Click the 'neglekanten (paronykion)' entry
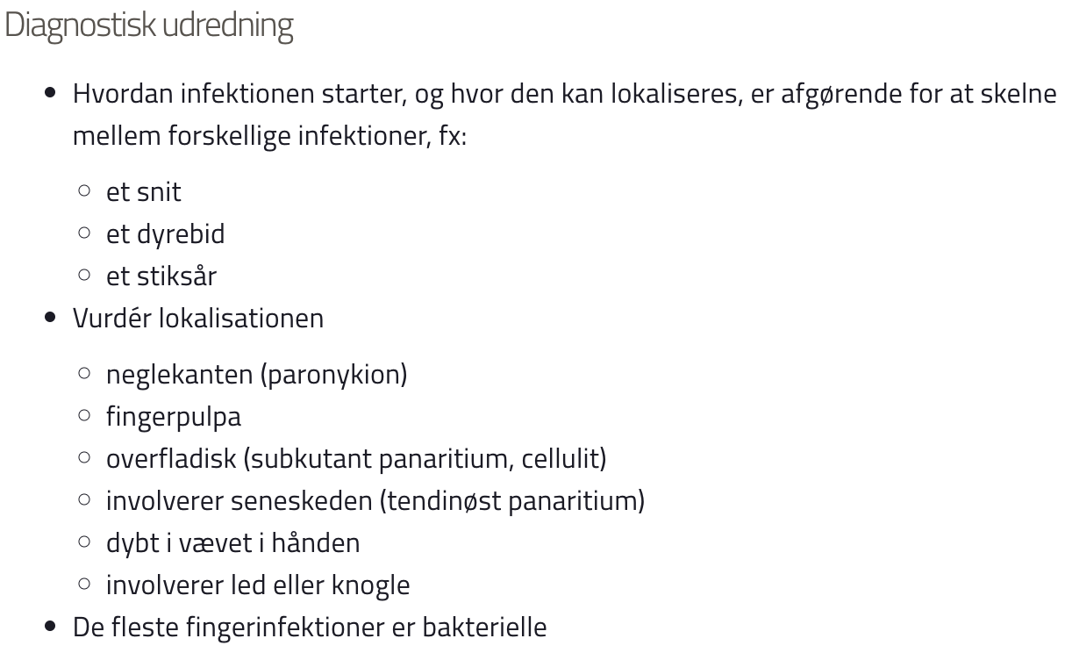The image size is (1072, 660). [x=257, y=375]
